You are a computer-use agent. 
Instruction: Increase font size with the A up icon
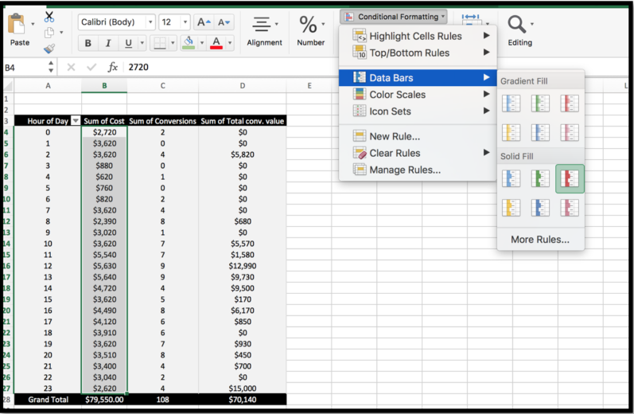(204, 22)
